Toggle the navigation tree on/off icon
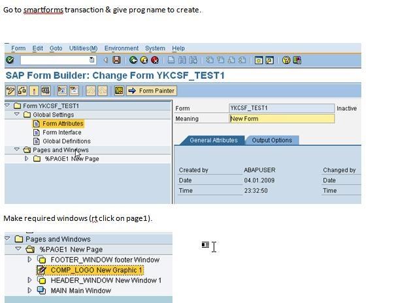This screenshot has height=303, width=409. [62, 91]
